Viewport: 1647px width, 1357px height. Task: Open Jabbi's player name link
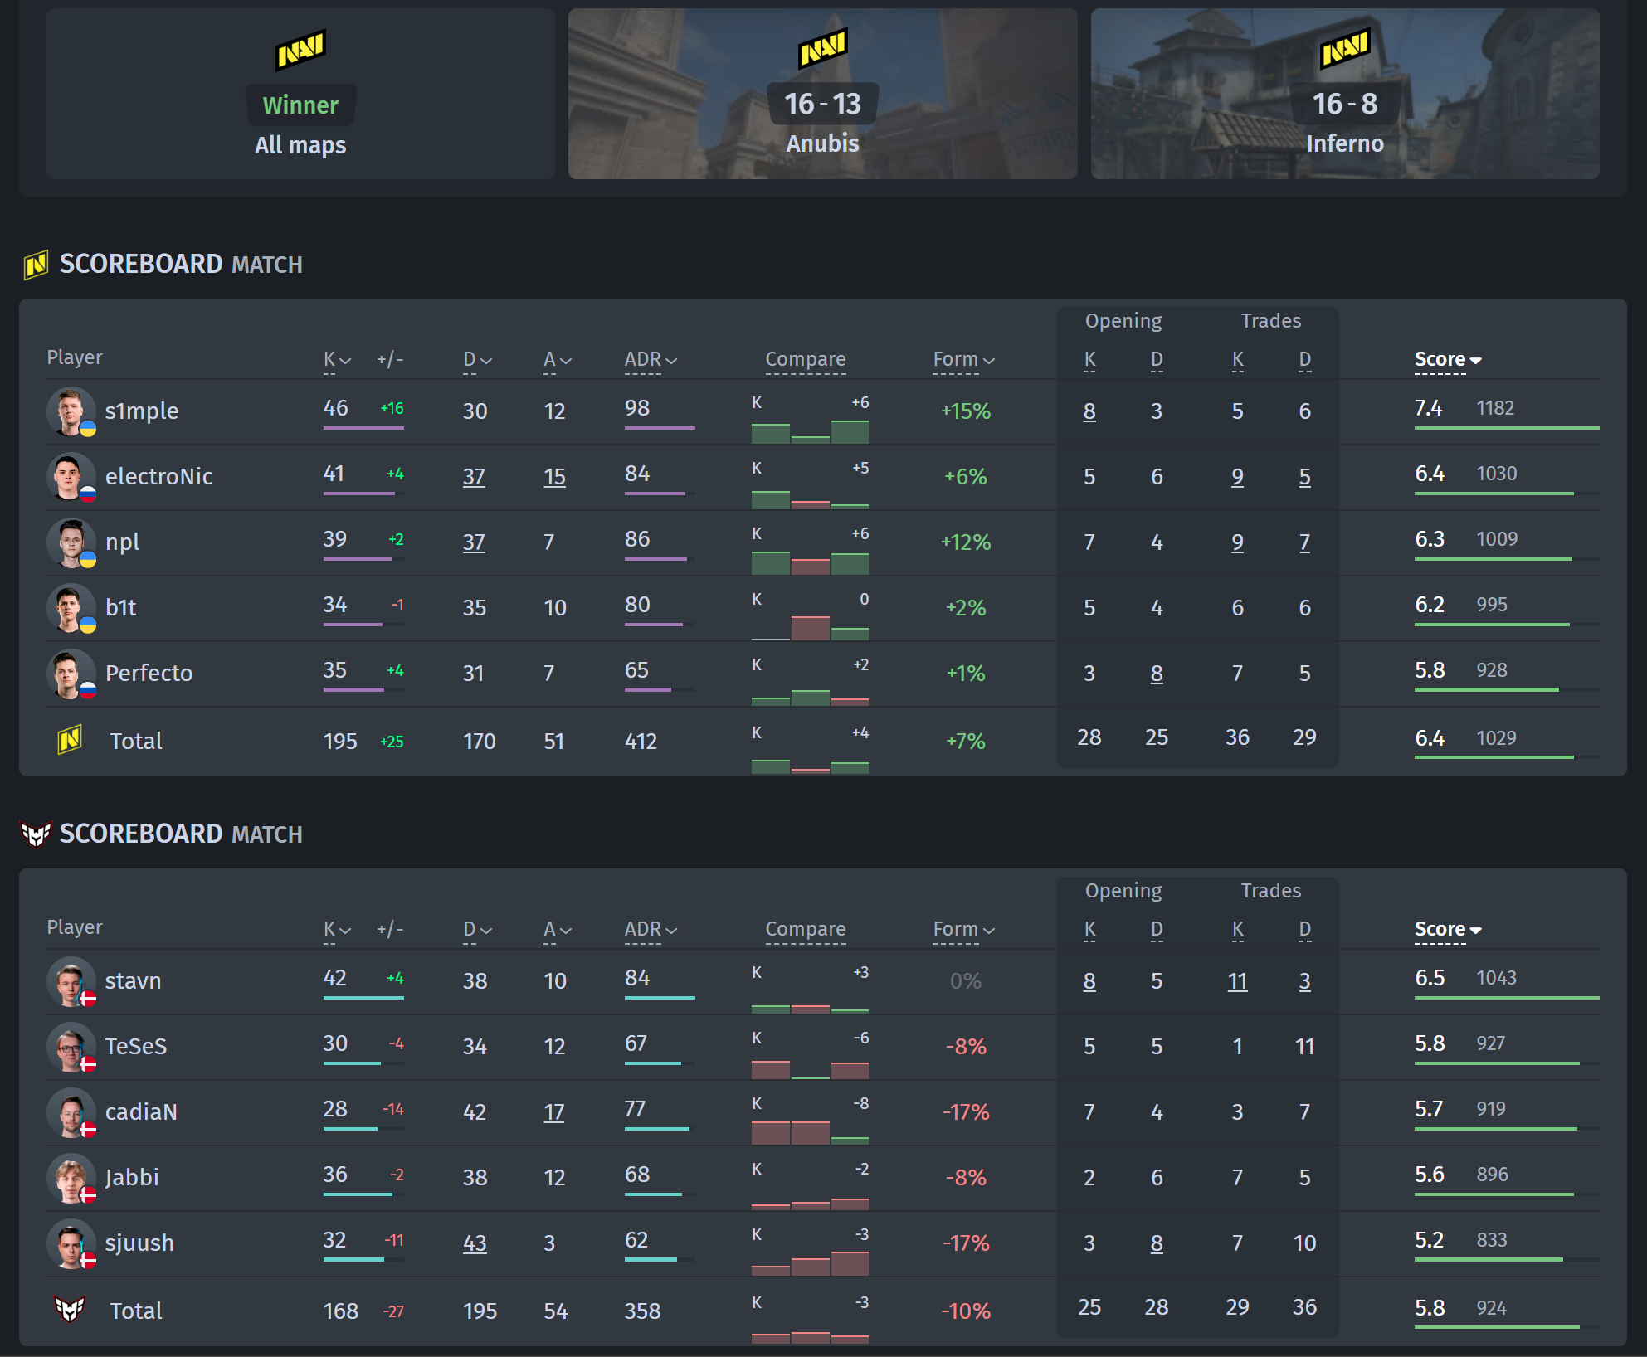tap(132, 1178)
